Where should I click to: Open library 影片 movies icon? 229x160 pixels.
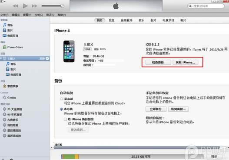coord(5,30)
